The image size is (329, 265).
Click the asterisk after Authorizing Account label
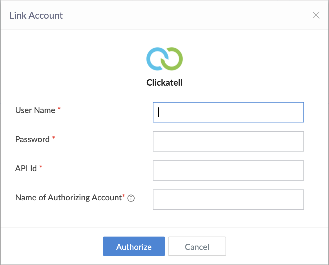pos(124,196)
